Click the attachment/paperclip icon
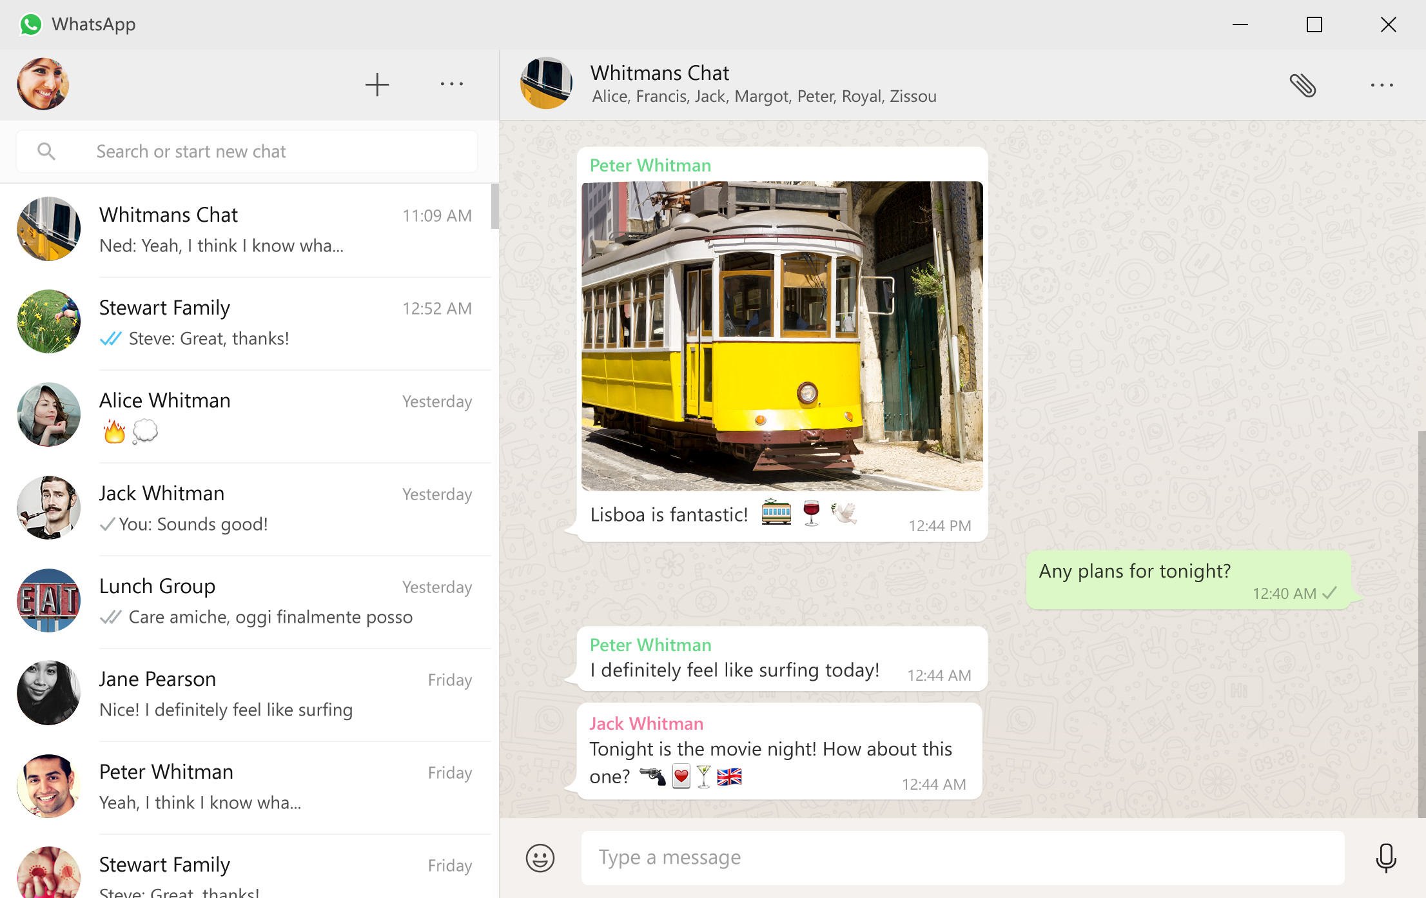Viewport: 1426px width, 898px height. (x=1303, y=84)
